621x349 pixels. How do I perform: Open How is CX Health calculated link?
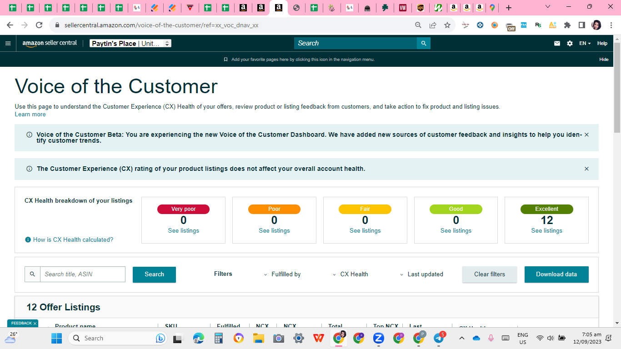pyautogui.click(x=73, y=239)
